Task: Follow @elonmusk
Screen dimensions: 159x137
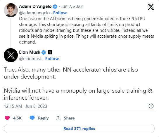Action: (52, 59)
